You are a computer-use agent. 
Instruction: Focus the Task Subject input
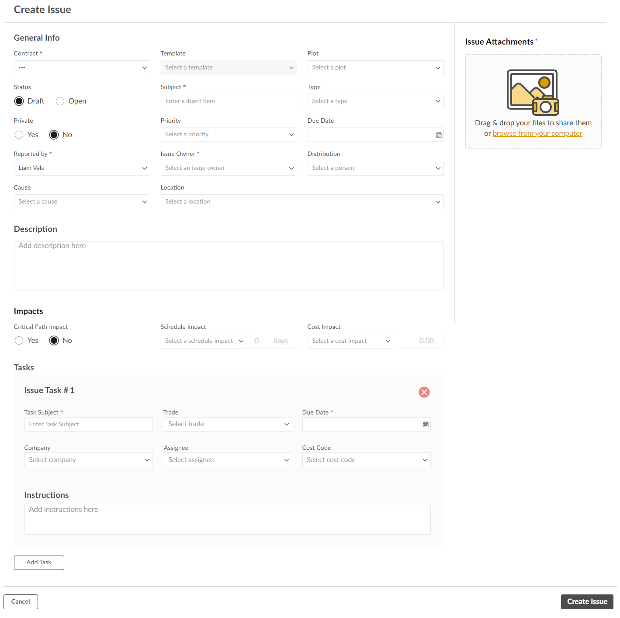[x=89, y=425]
